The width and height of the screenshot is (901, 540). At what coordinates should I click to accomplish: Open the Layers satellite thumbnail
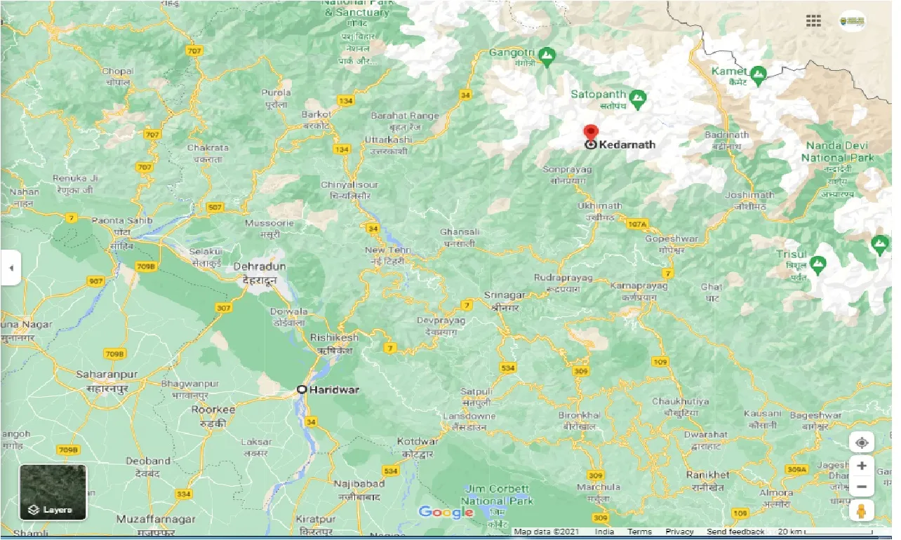[x=53, y=492]
